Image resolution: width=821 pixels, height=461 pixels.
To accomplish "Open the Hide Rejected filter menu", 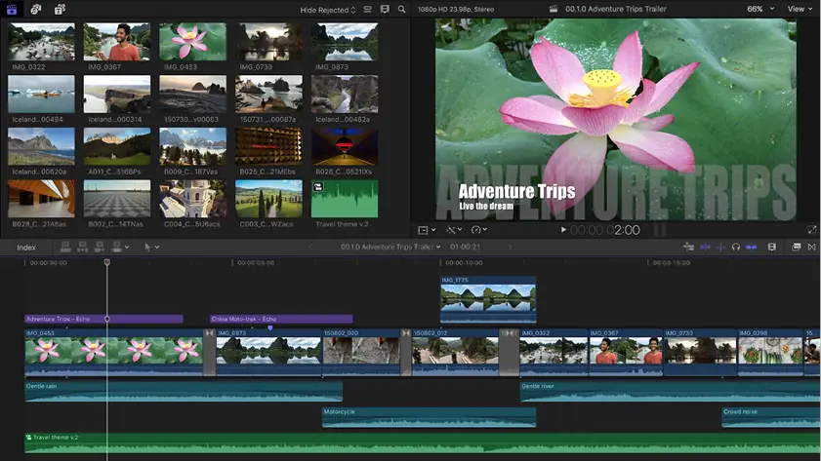I will click(328, 10).
